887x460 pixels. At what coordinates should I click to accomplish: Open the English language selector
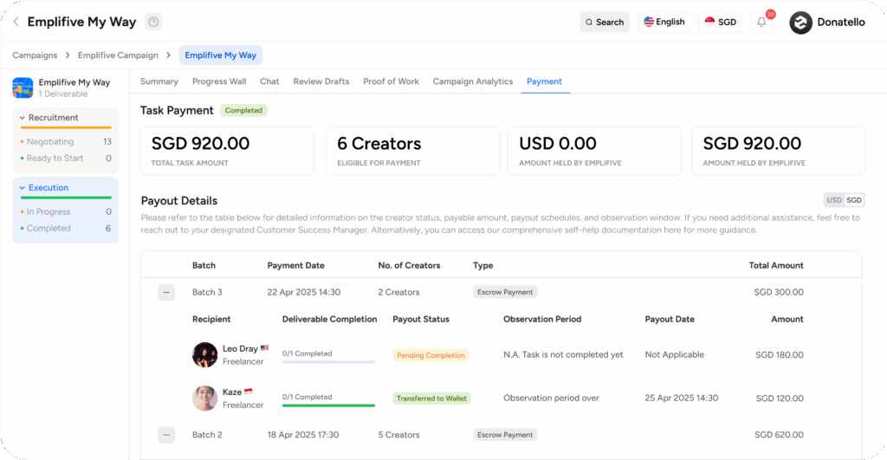pyautogui.click(x=664, y=22)
